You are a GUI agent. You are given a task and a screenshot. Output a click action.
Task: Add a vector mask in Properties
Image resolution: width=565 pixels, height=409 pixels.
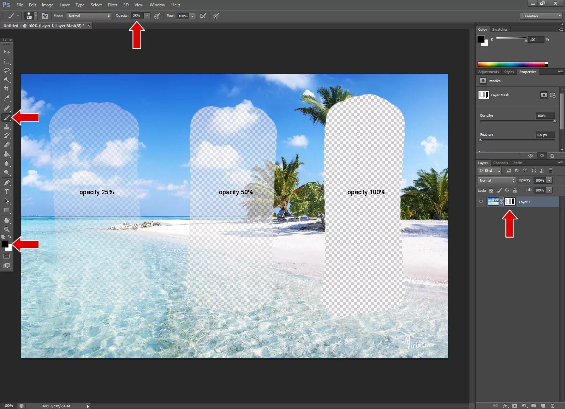(x=553, y=95)
